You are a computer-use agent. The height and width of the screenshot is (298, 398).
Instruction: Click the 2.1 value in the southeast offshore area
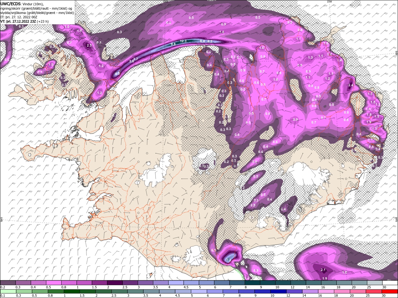[x=323, y=270]
